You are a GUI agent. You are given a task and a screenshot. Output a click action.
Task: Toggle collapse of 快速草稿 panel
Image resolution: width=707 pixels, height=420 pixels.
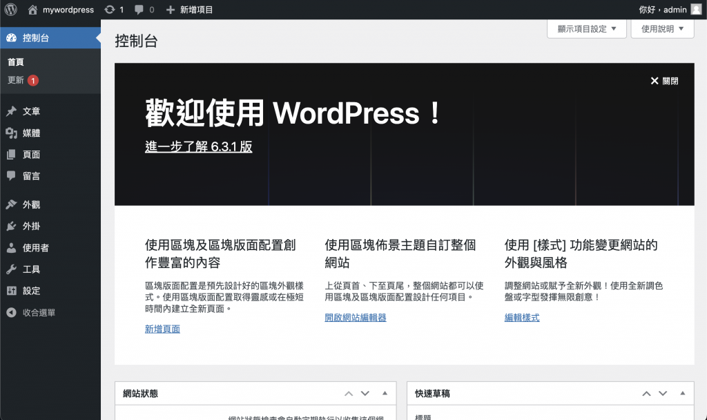click(x=683, y=393)
